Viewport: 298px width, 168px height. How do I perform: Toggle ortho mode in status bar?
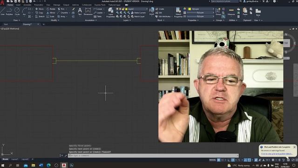229,160
